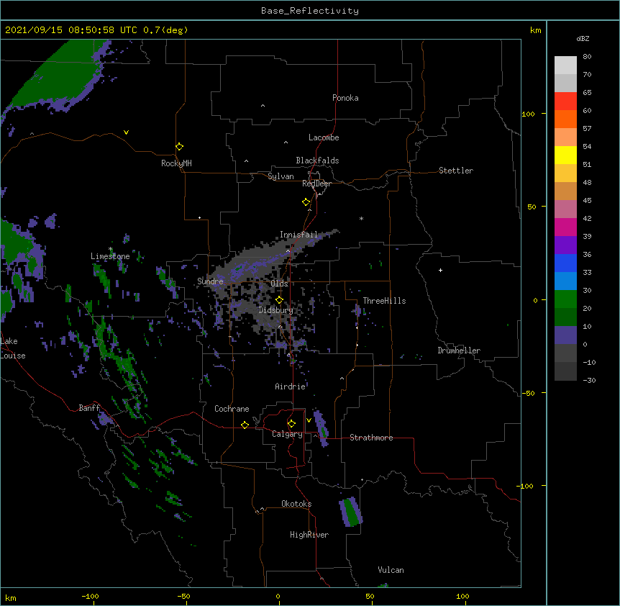Click the magenta 42 dBZ legend swatch

565,227
